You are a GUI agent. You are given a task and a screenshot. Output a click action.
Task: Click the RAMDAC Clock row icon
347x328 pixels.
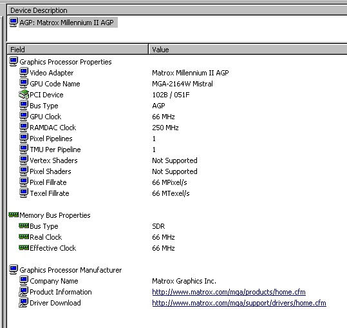pyautogui.click(x=24, y=128)
